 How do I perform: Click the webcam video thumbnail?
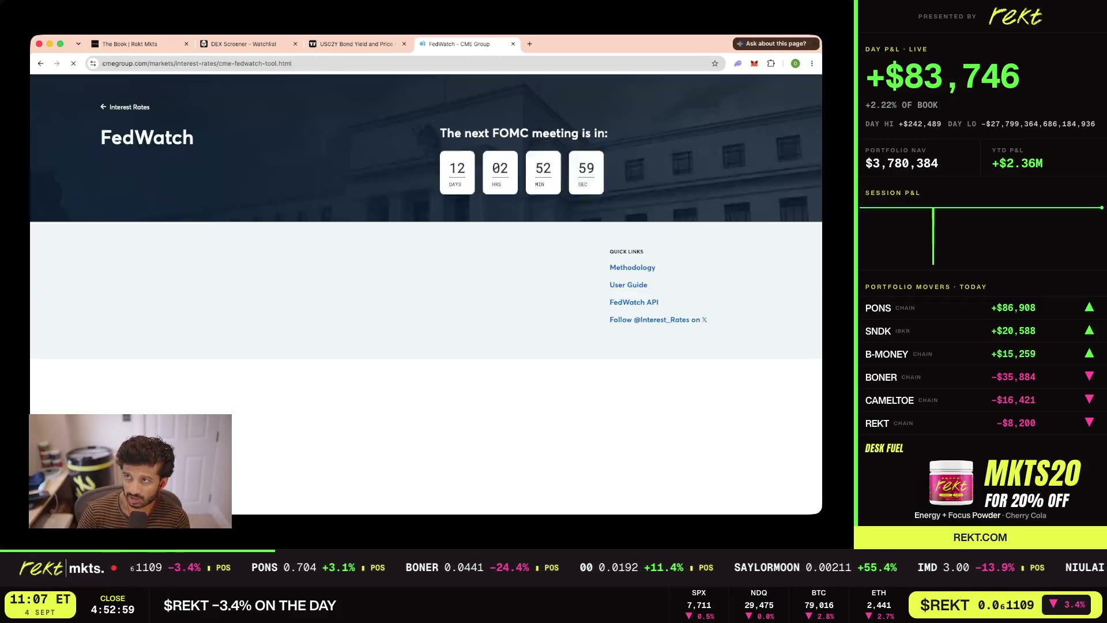130,471
